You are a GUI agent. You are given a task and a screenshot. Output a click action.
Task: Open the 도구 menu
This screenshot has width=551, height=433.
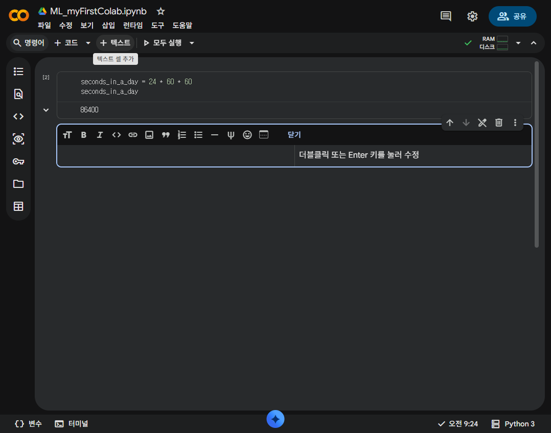point(157,26)
